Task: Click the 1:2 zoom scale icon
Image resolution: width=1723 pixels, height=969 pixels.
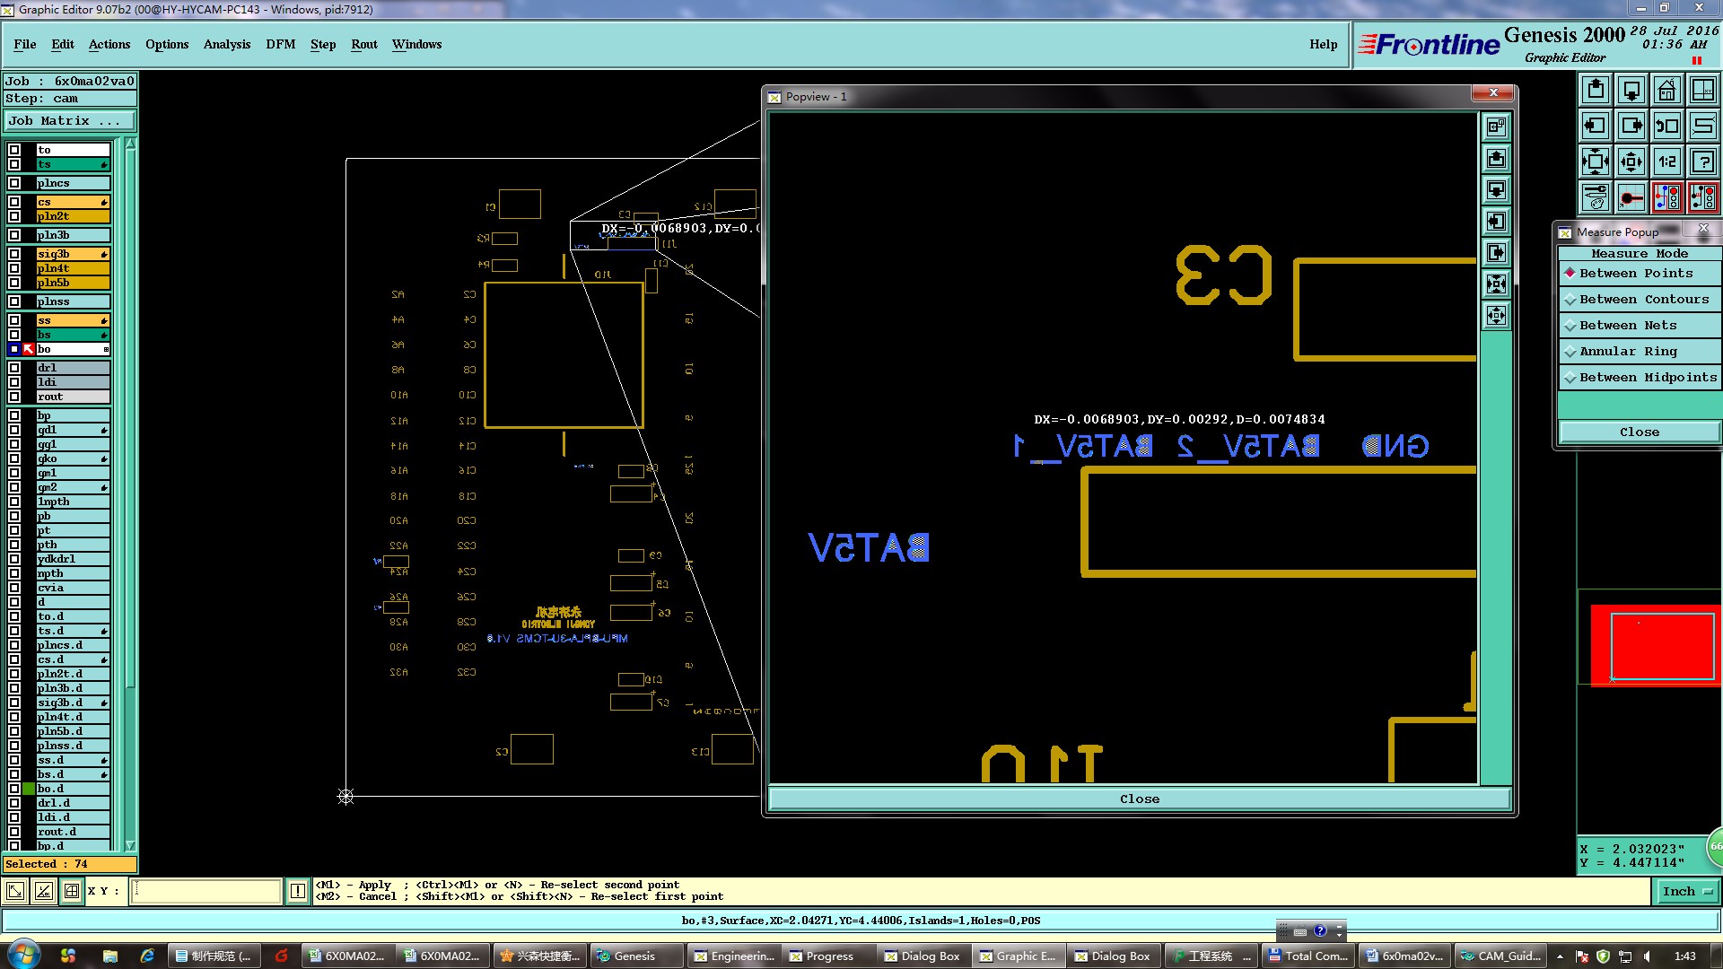Action: coord(1666,161)
